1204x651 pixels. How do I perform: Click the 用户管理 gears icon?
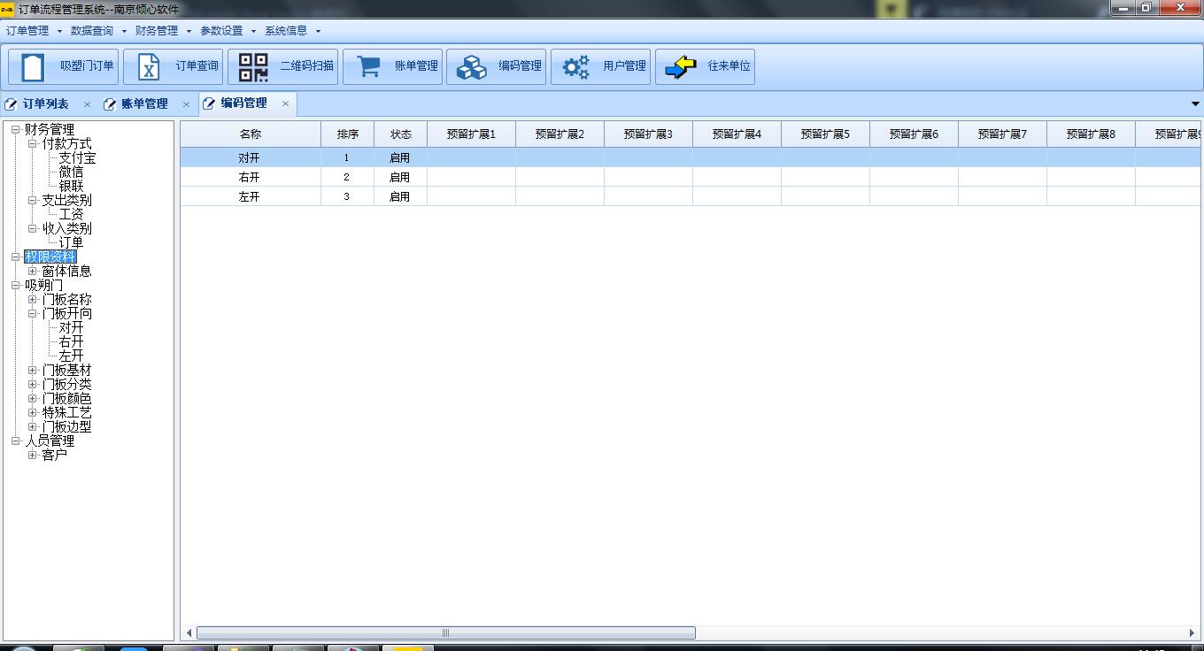(576, 66)
